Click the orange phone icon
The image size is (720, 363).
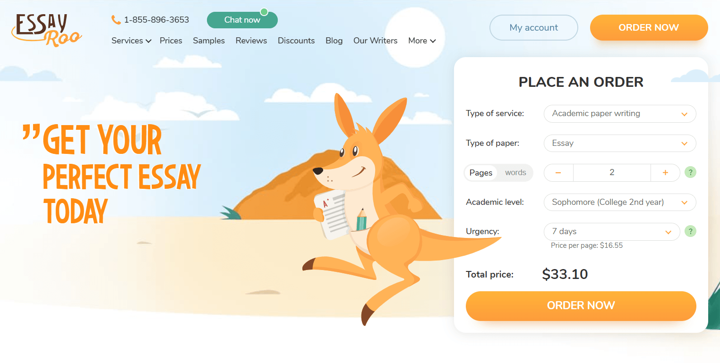116,20
